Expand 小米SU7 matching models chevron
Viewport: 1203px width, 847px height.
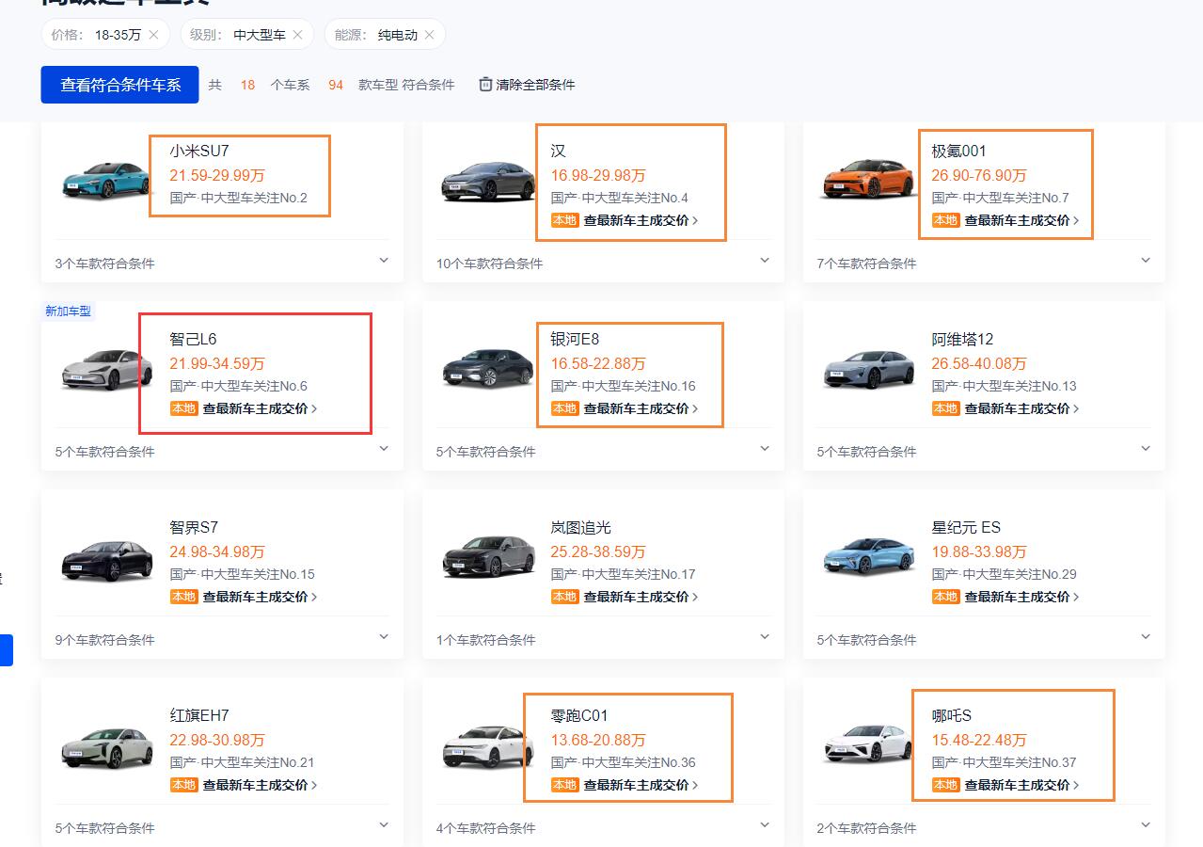[384, 261]
